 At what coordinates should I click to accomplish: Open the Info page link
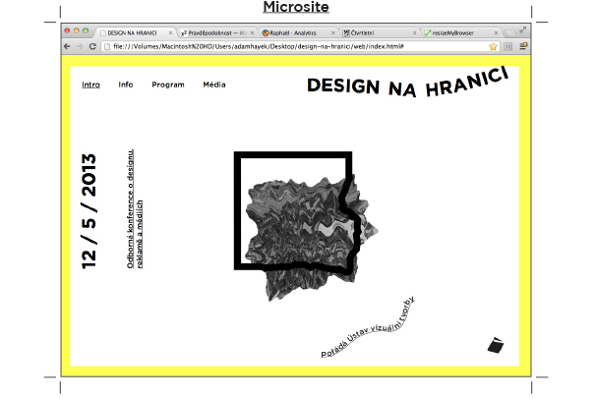tap(126, 85)
